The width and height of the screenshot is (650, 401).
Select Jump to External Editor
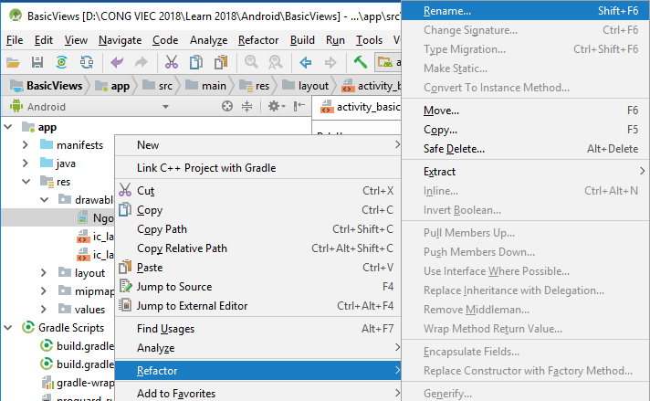(x=257, y=306)
